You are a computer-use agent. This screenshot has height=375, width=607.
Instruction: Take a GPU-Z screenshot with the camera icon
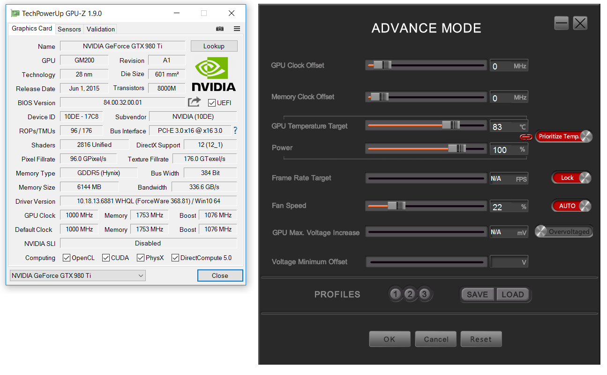pyautogui.click(x=219, y=29)
